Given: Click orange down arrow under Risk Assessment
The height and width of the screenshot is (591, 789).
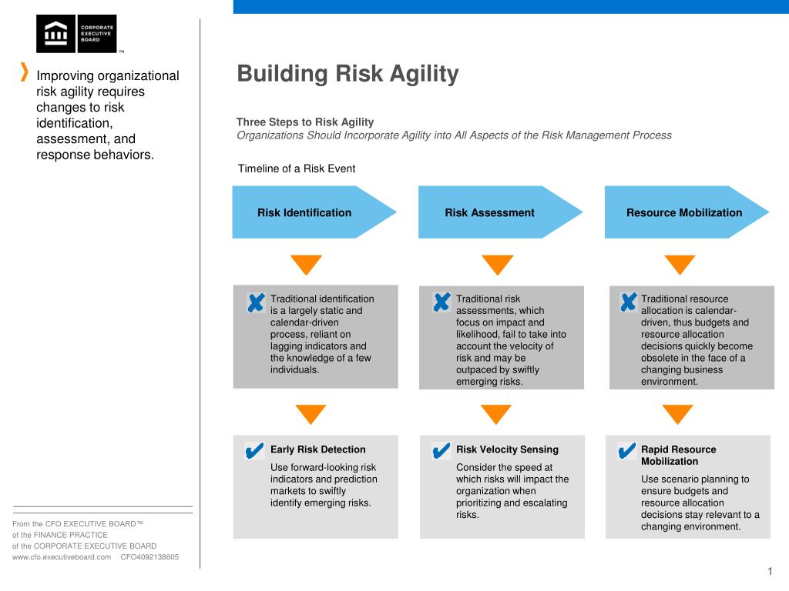Looking at the screenshot, I should tap(498, 265).
